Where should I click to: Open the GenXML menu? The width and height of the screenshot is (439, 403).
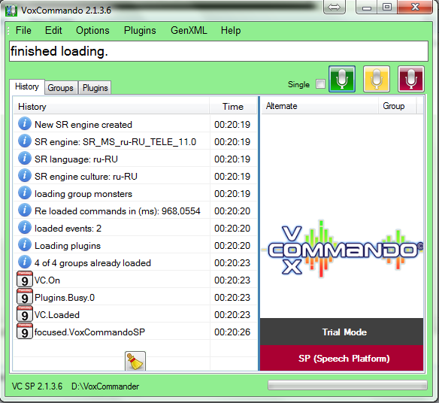pyautogui.click(x=189, y=31)
